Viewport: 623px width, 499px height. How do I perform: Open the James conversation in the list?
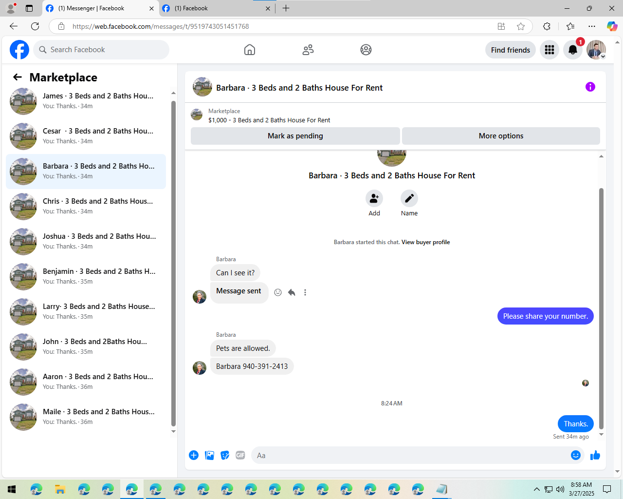click(x=86, y=101)
